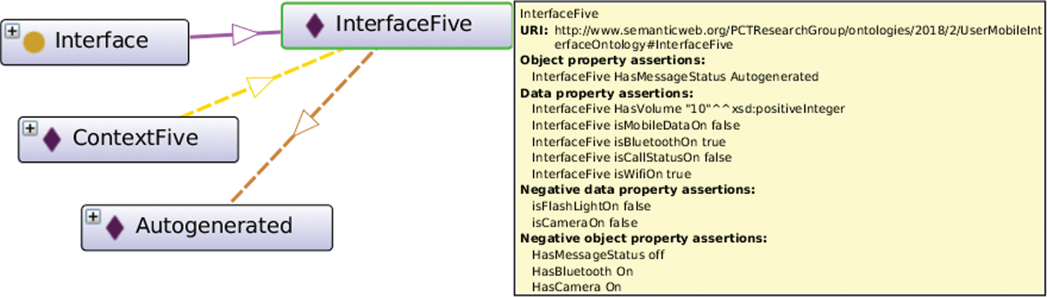Select the Autogenerated individual node label
The image size is (1047, 297).
[214, 225]
